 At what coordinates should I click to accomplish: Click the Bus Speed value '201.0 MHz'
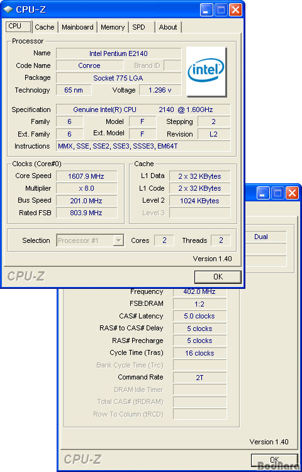[x=87, y=201]
